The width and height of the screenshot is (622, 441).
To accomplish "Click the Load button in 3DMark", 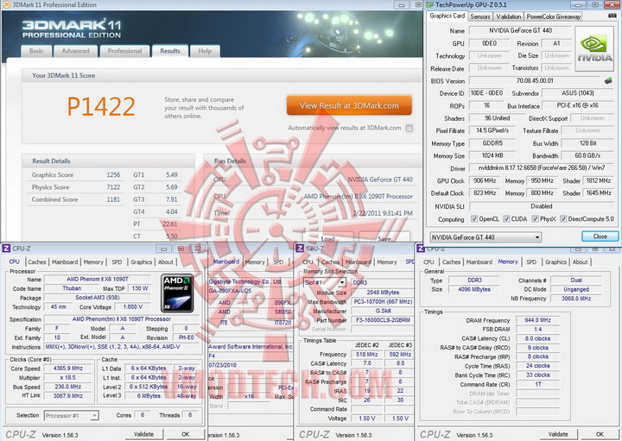I will [327, 238].
